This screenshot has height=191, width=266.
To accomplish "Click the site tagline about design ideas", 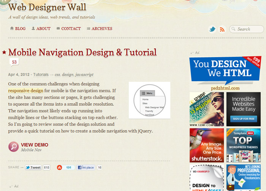I will click(52, 17).
